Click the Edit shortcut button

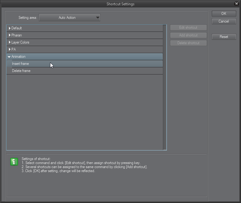(188, 27)
